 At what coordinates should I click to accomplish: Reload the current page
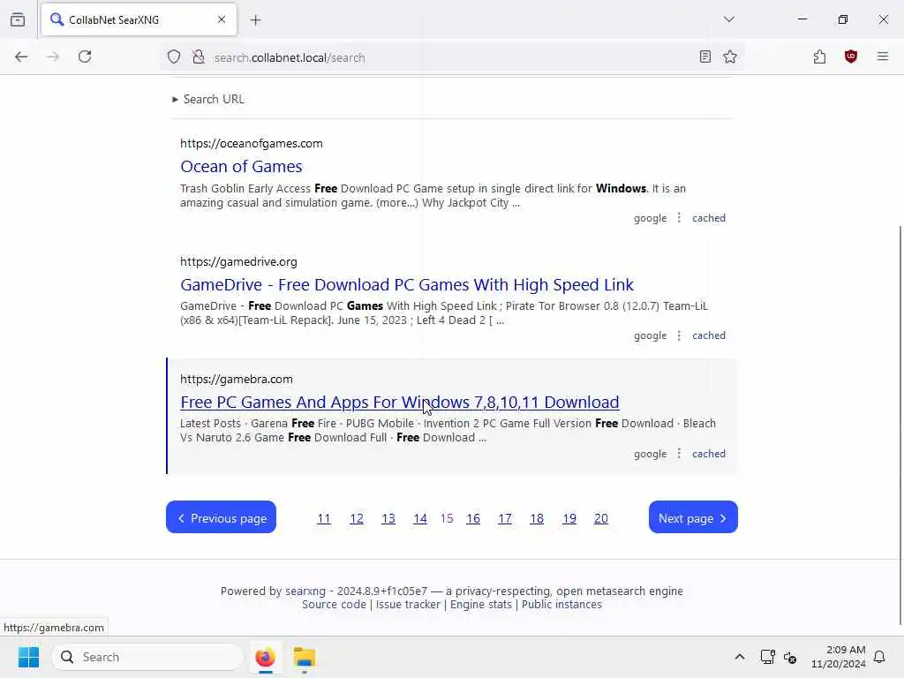point(85,56)
